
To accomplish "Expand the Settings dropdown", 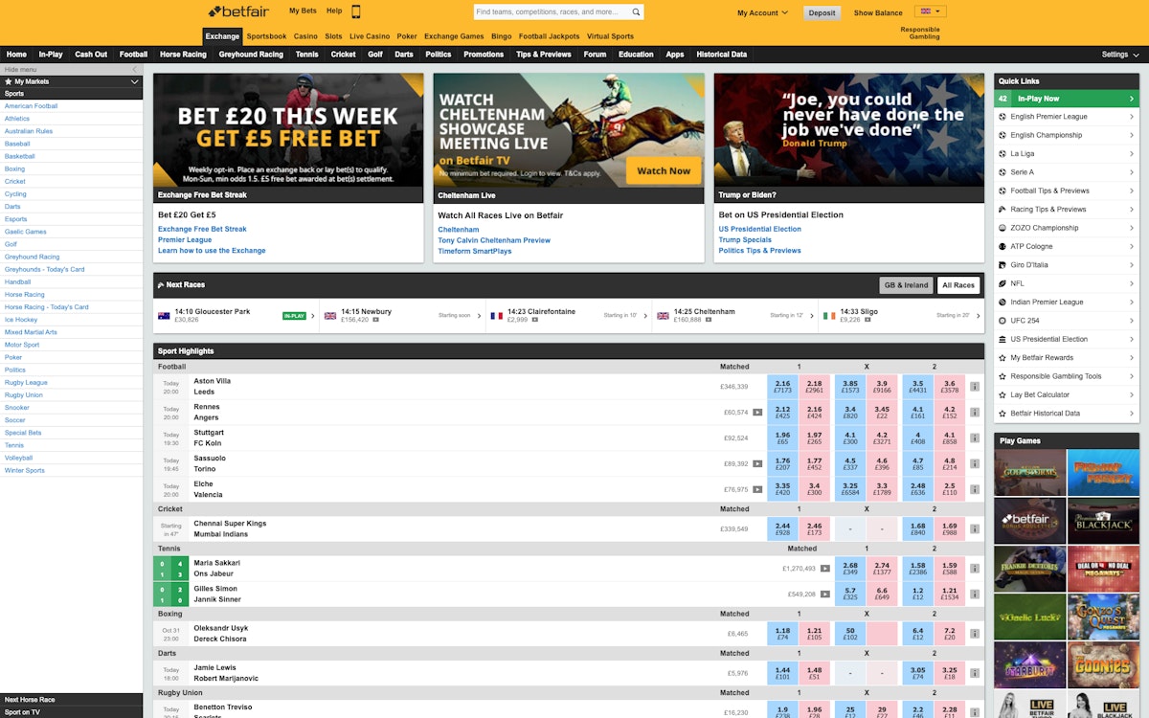I will pyautogui.click(x=1119, y=55).
